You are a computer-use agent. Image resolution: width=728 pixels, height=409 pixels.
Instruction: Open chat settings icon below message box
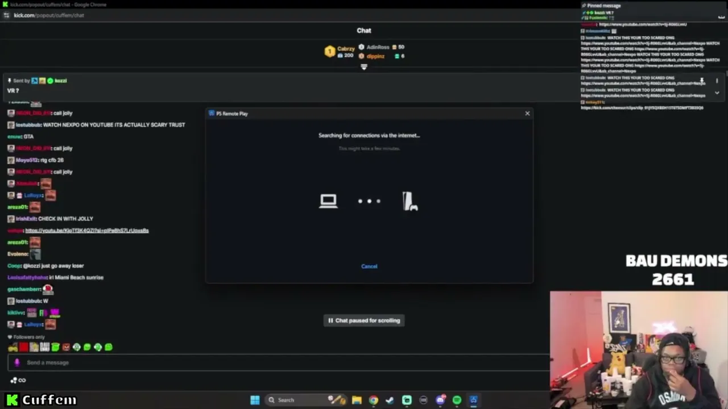click(18, 381)
